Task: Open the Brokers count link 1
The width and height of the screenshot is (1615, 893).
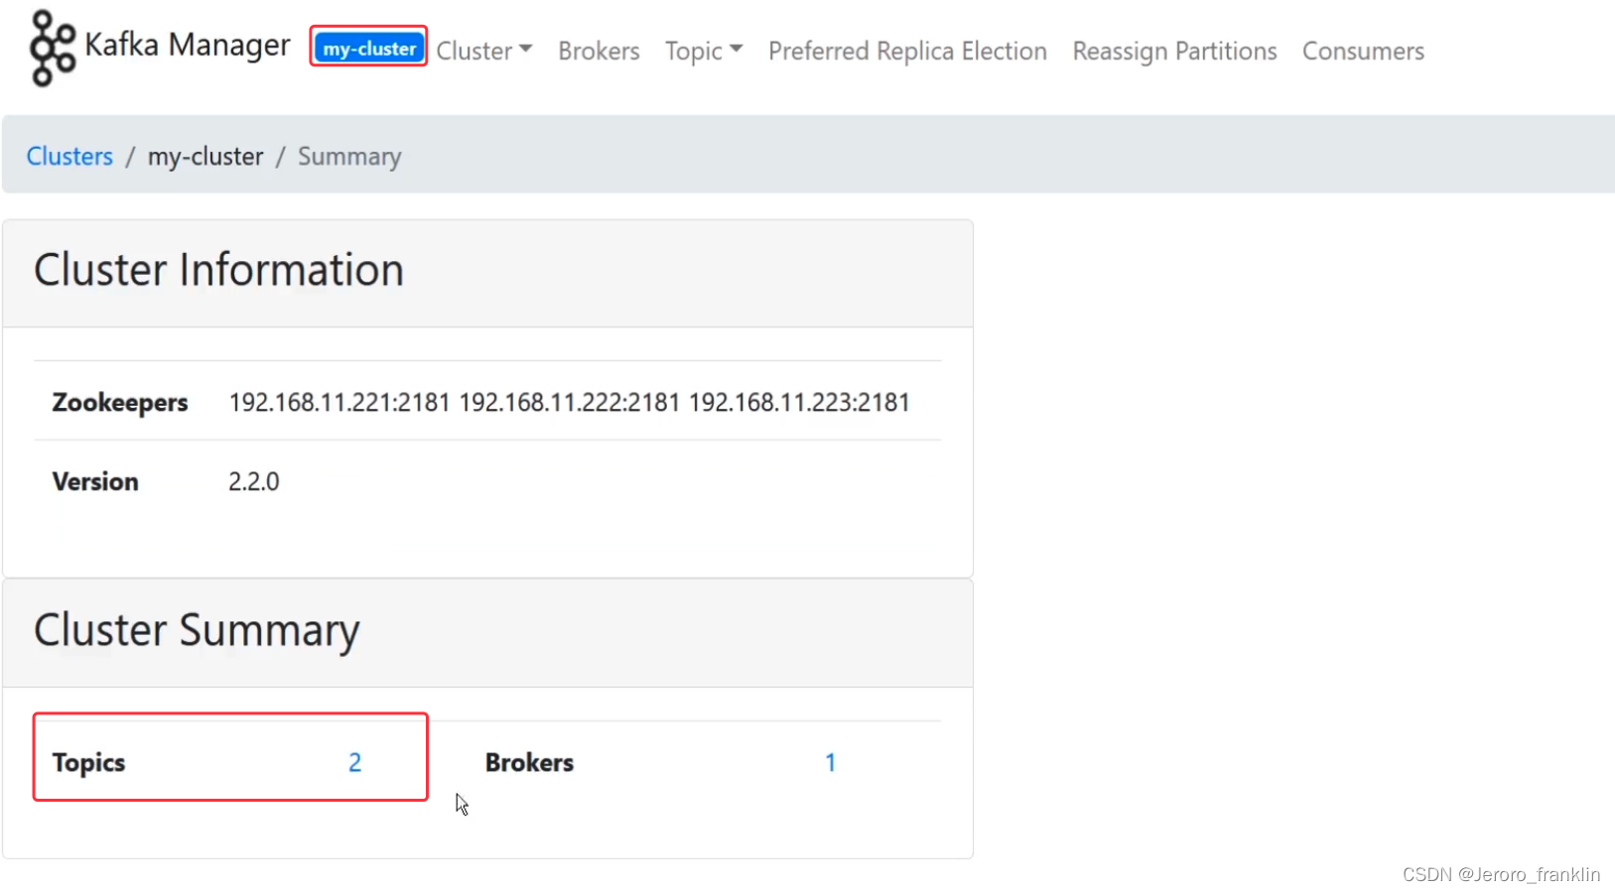Action: pos(830,762)
